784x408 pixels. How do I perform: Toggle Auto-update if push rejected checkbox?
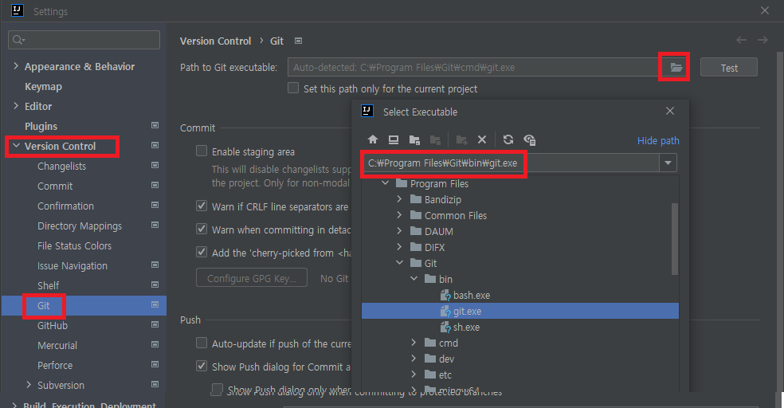(202, 343)
